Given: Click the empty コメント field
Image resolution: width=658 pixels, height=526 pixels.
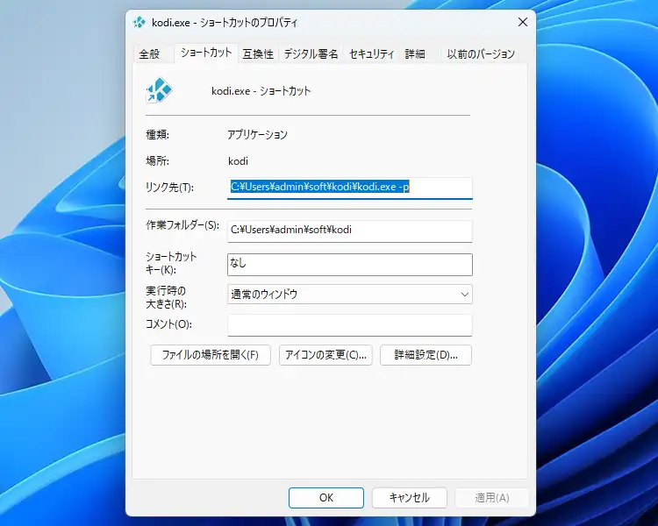Looking at the screenshot, I should (x=350, y=325).
